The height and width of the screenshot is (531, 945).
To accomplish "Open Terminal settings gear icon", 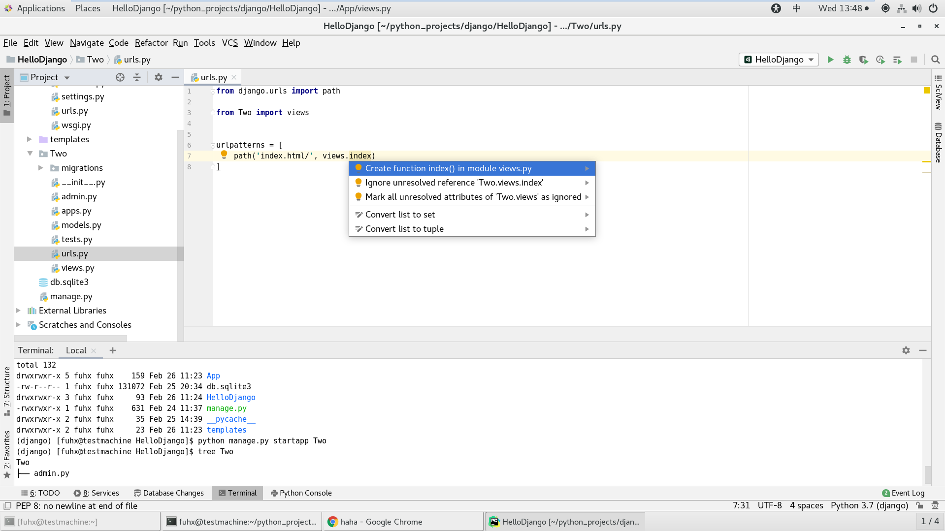I will click(906, 350).
